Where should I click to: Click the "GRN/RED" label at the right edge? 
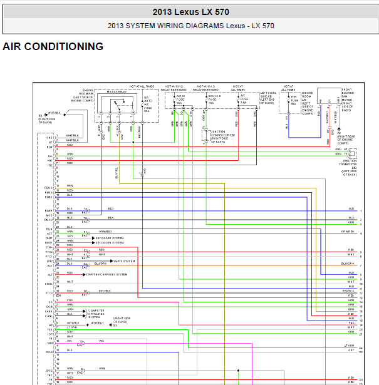tap(348, 232)
